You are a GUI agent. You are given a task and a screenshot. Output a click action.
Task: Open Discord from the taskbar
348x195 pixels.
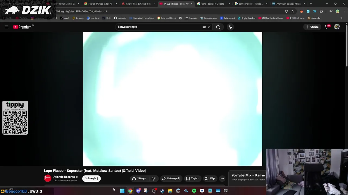(x=138, y=191)
